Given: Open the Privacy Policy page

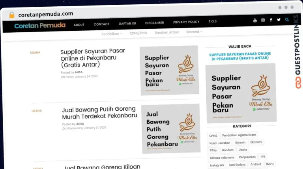Looking at the screenshot, I should click(x=186, y=22).
